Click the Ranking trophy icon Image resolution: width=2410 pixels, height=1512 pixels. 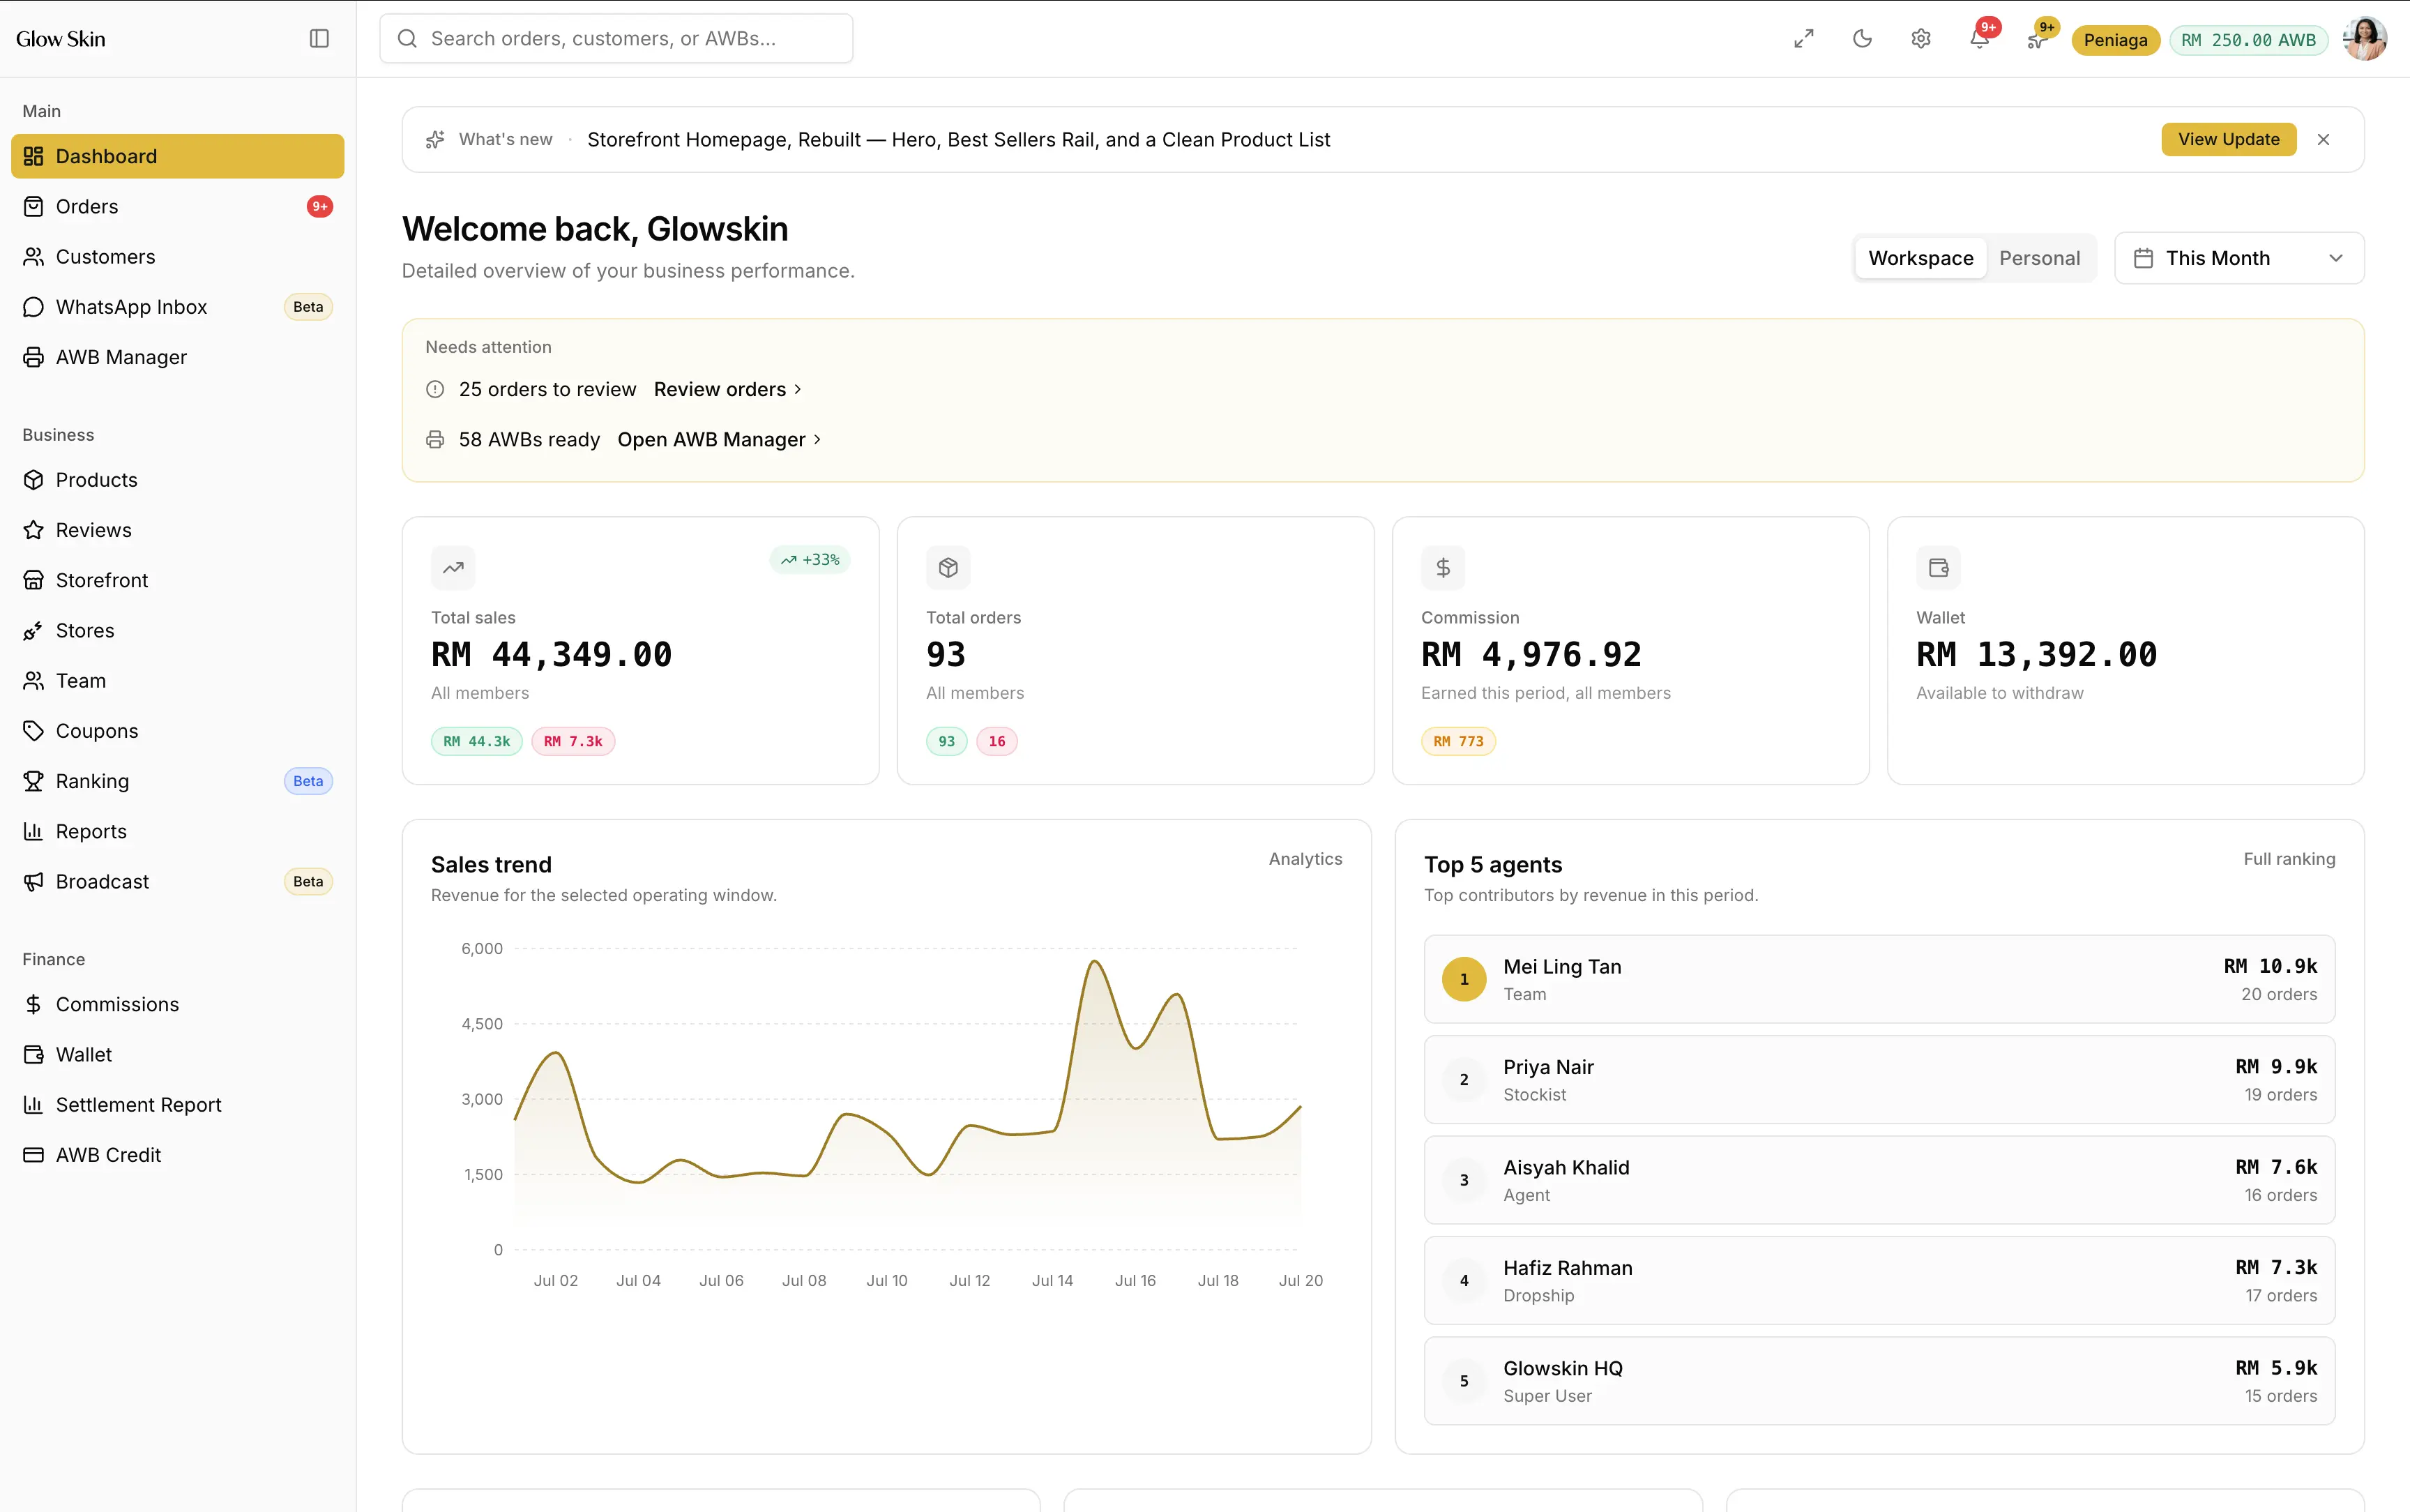click(x=34, y=781)
